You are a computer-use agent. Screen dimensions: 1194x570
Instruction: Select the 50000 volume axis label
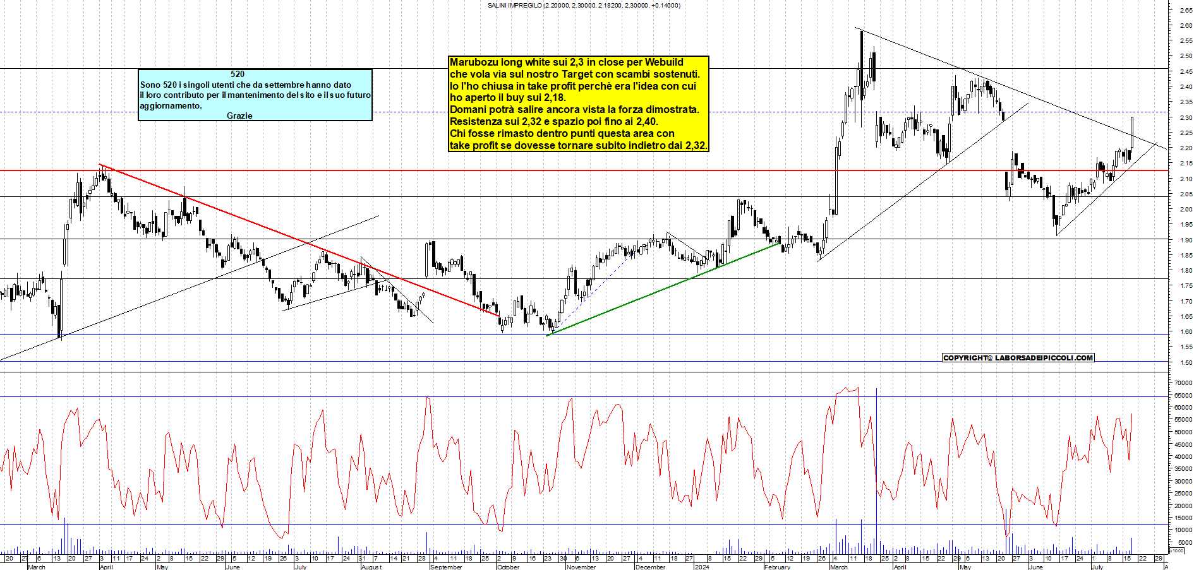point(1183,432)
